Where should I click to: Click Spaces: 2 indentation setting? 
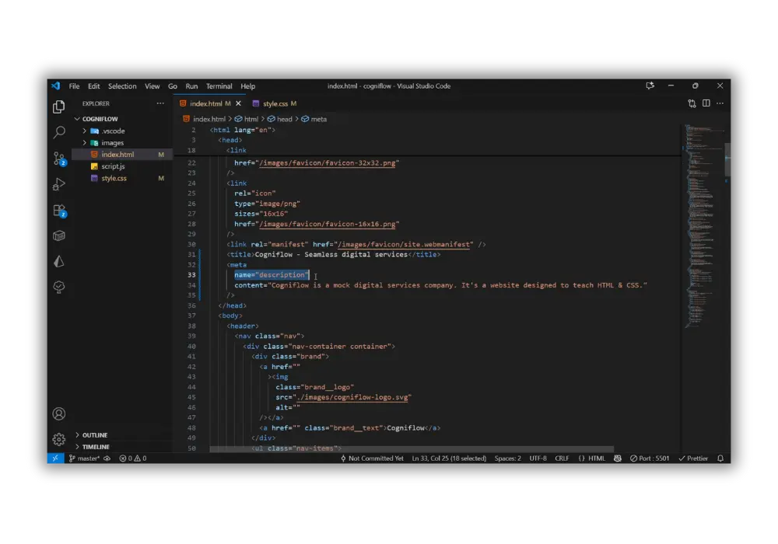tap(507, 459)
